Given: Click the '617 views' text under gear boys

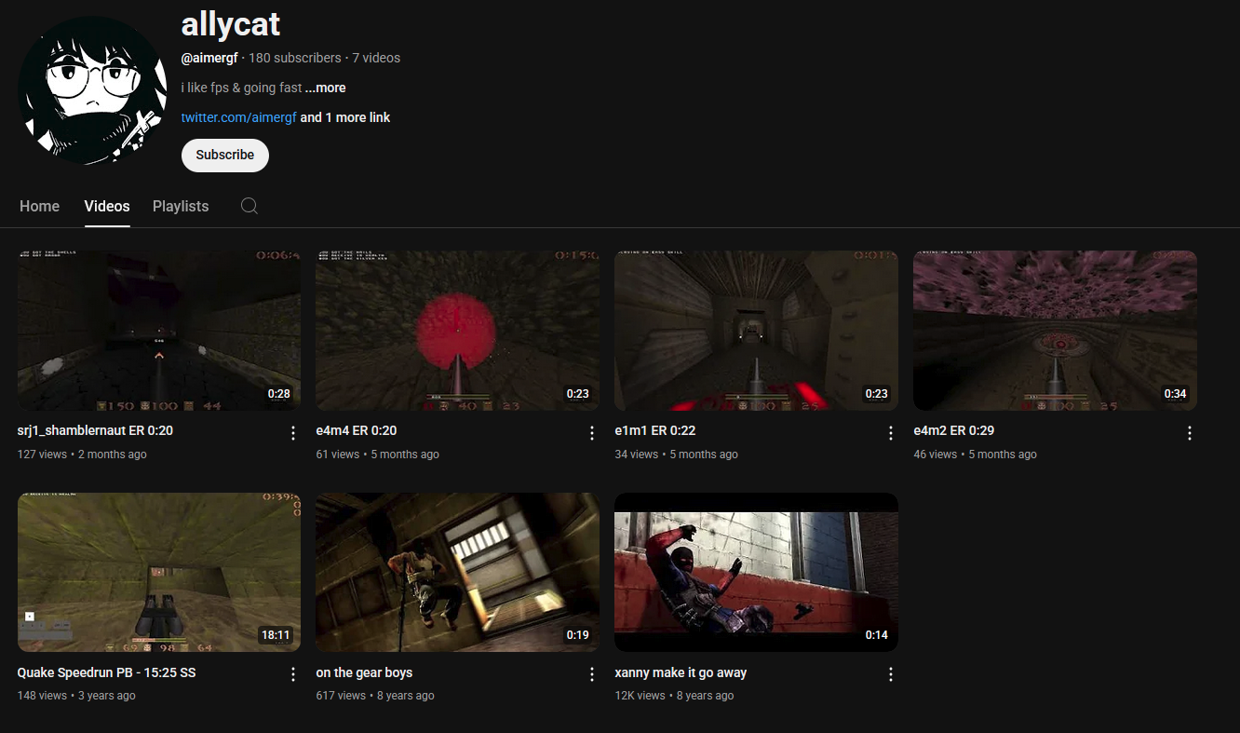Looking at the screenshot, I should [x=342, y=696].
